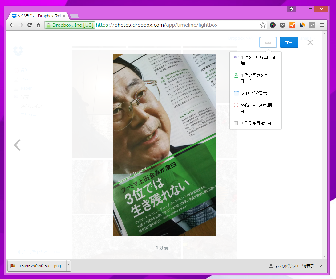Open downloaded file 1604629fb6fd50….png

click(37, 266)
